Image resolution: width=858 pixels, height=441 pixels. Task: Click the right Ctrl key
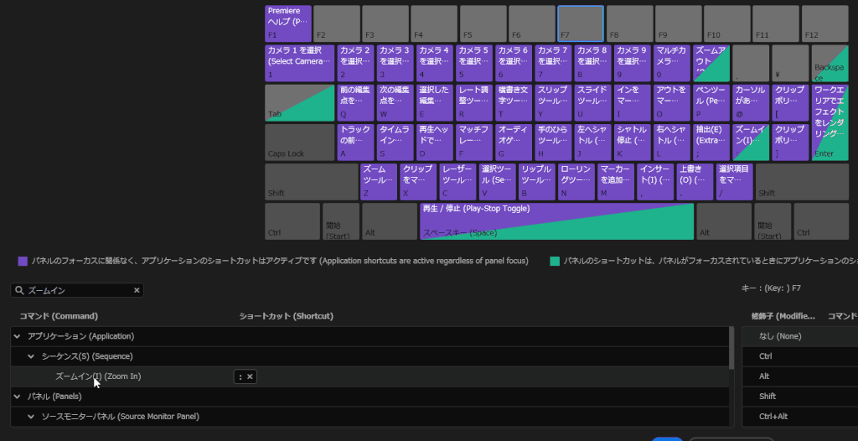point(821,221)
